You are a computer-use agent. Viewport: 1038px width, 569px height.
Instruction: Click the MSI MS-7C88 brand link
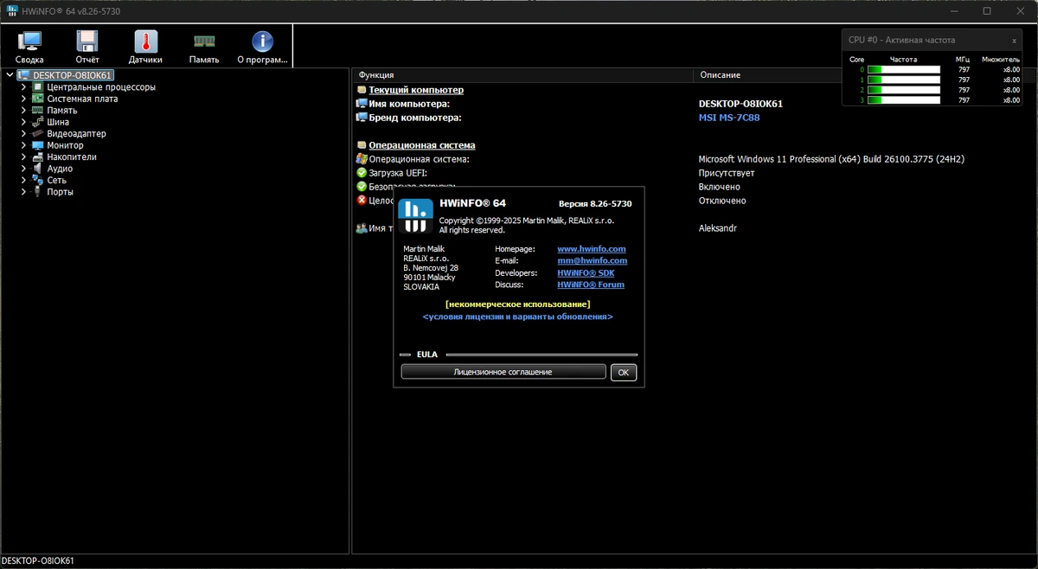click(x=729, y=118)
